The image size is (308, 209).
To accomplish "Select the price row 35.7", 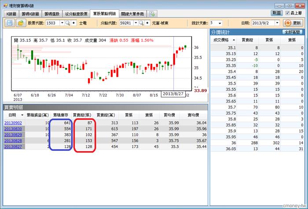I will pos(257,107).
